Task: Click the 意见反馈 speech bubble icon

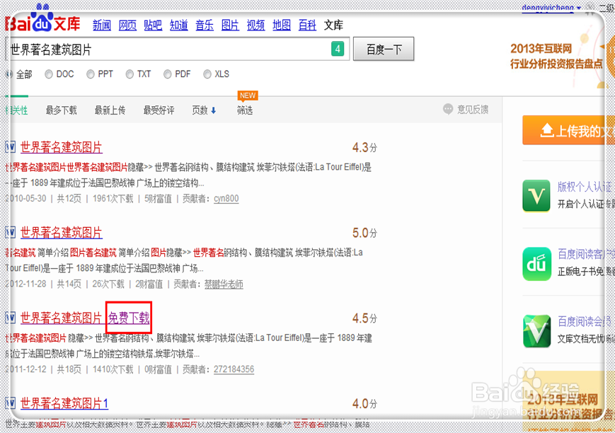Action: (448, 109)
